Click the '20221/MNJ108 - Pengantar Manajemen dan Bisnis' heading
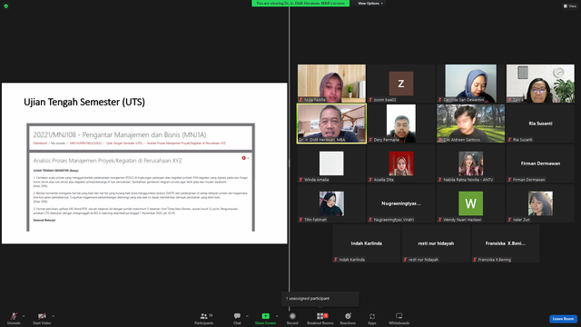Image resolution: width=581 pixels, height=327 pixels. 120,135
